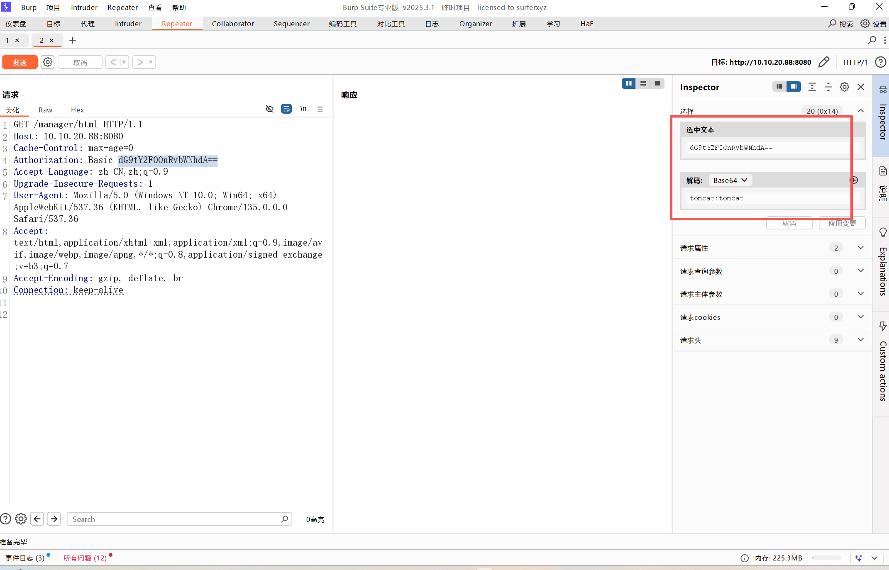889x570 pixels.
Task: Expand the 请求cookies section
Action: 861,317
